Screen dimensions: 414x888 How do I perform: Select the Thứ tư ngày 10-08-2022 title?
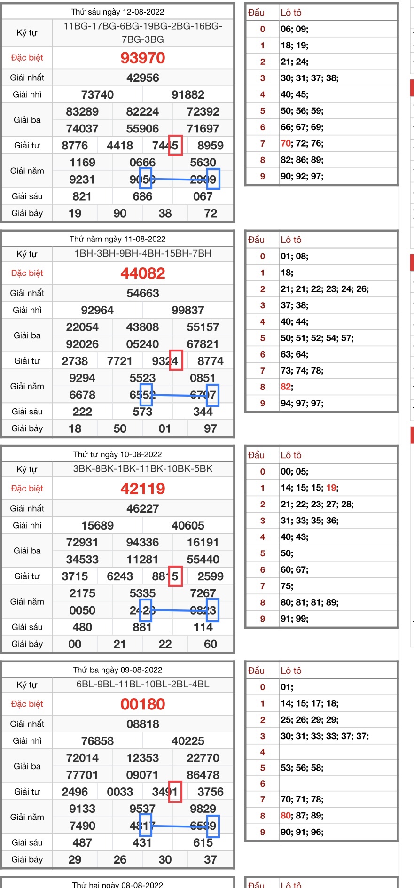tap(117, 454)
